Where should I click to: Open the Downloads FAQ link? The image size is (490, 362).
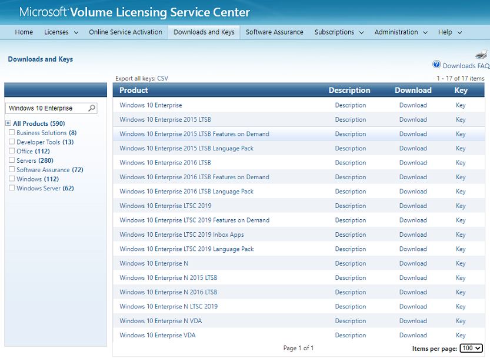click(x=466, y=66)
